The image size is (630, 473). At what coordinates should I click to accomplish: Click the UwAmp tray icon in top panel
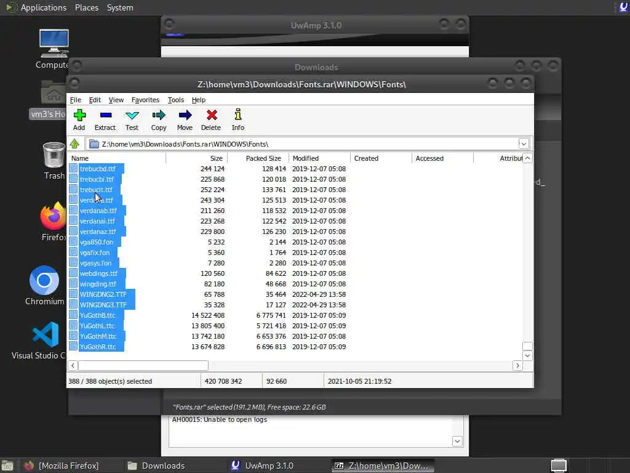coord(623,7)
